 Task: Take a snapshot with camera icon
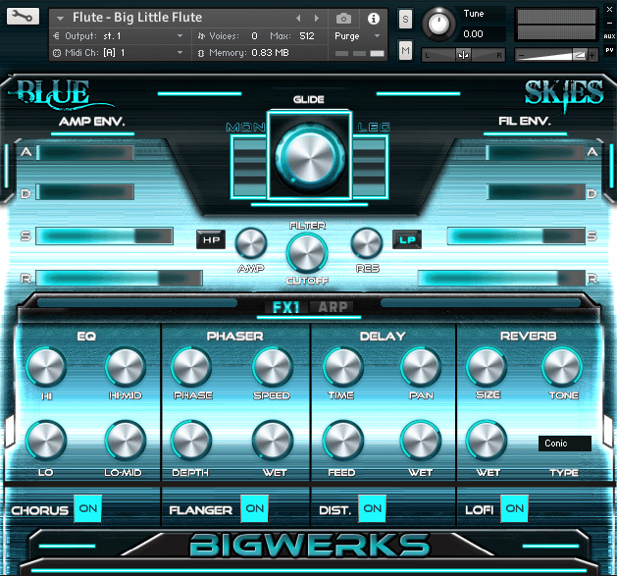(343, 19)
